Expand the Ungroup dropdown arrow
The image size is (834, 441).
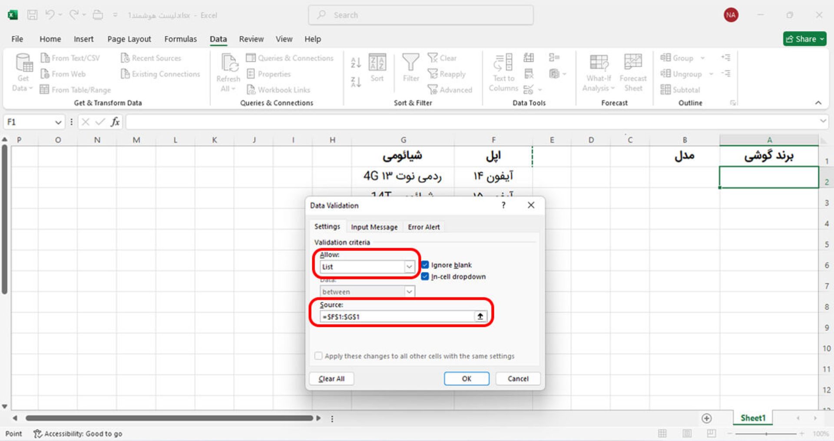click(x=711, y=74)
